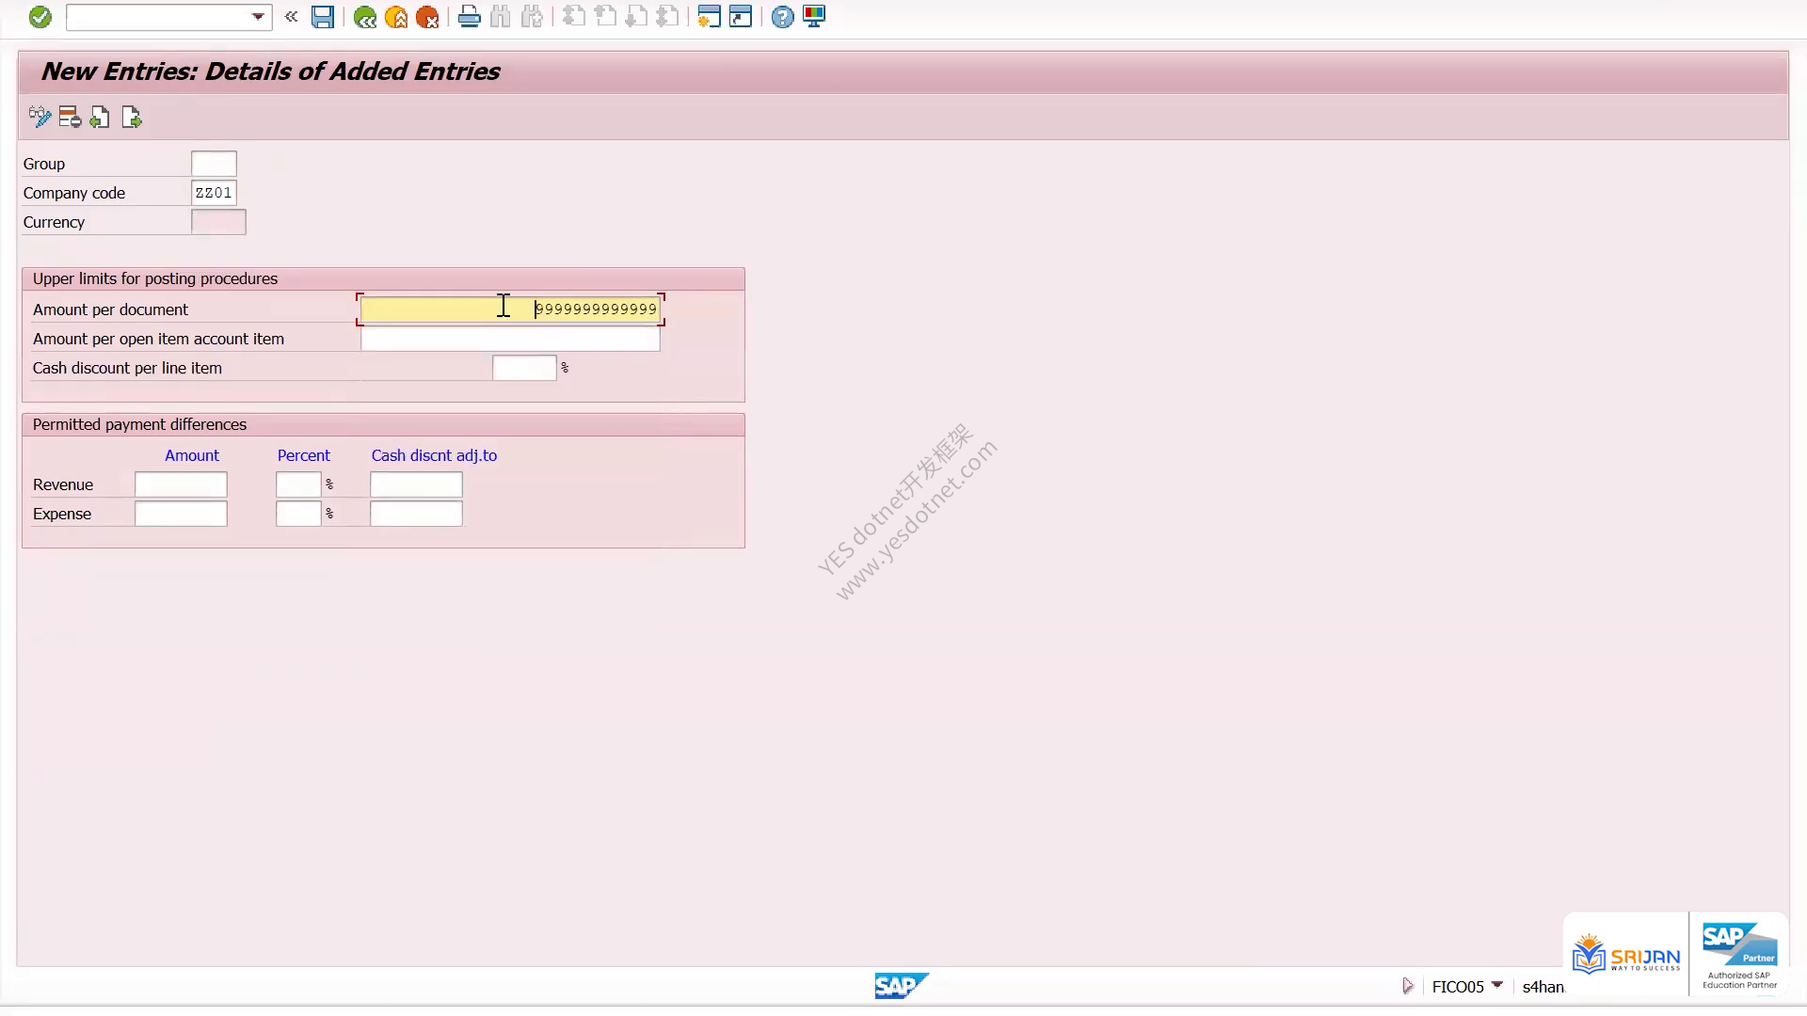The image size is (1807, 1016).
Task: Click Expense Cash discnt adj.to field
Action: (x=416, y=514)
